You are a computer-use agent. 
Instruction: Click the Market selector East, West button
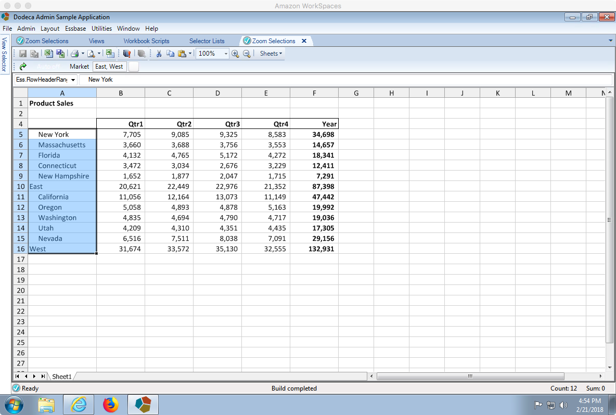[109, 67]
